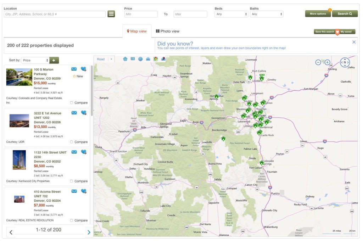Click Save this search button
The width and height of the screenshot is (363, 241).
[325, 32]
